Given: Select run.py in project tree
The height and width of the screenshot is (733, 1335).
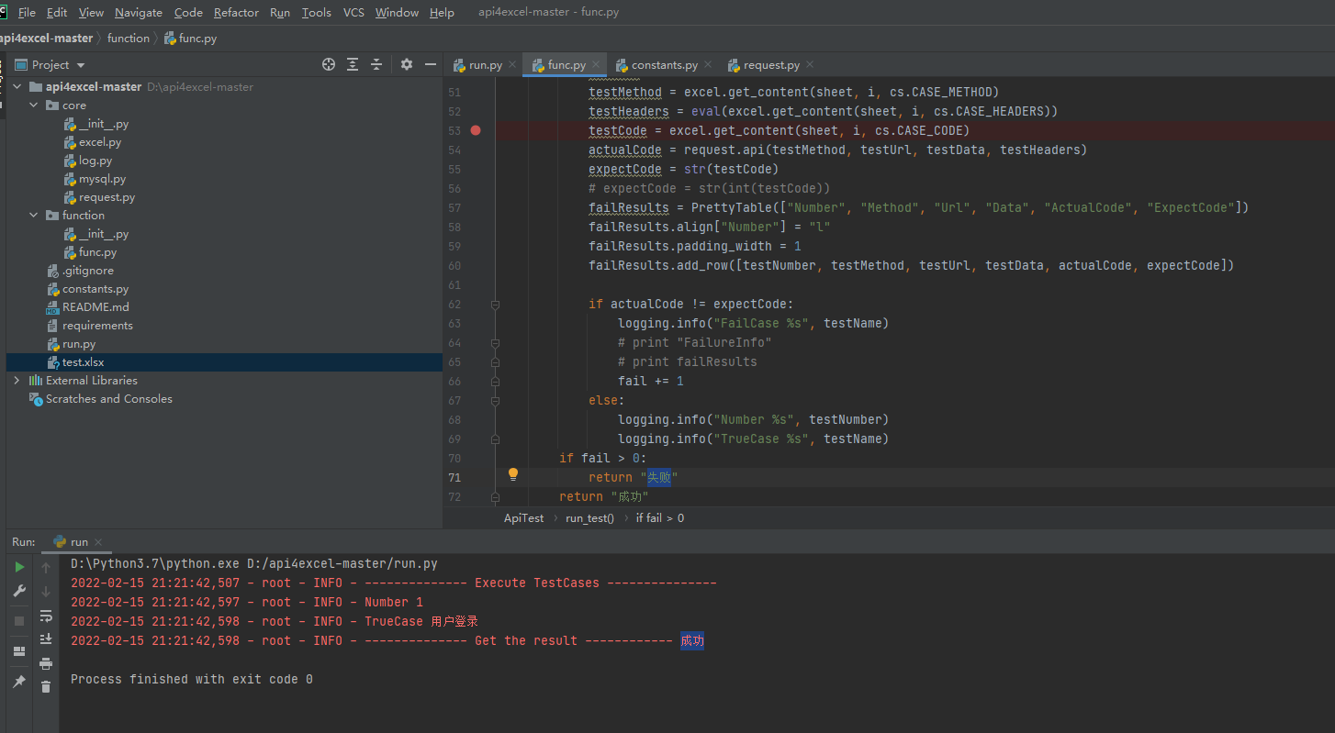Looking at the screenshot, I should pos(79,344).
